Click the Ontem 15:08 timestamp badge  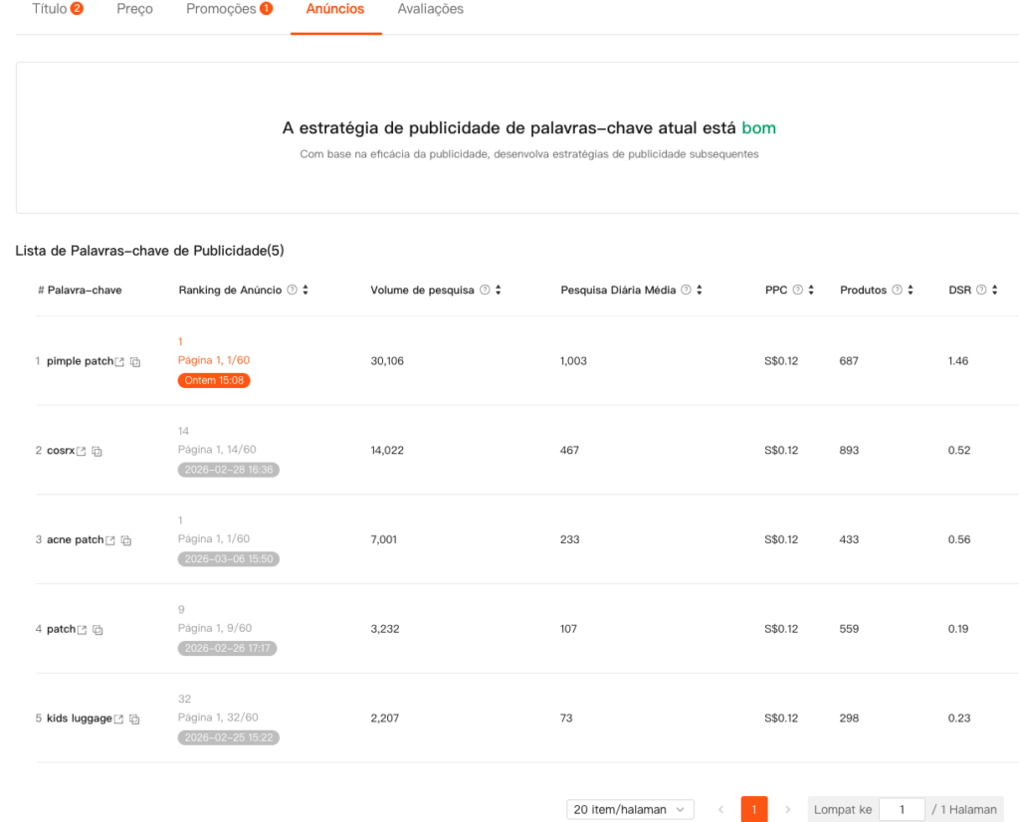point(214,380)
